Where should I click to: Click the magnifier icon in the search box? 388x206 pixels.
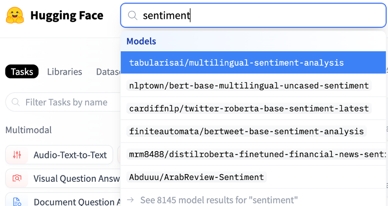click(x=132, y=15)
